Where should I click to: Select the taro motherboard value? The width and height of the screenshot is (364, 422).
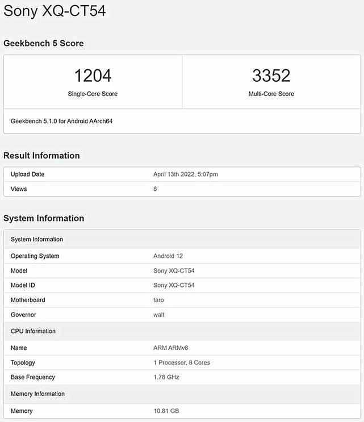coord(159,300)
